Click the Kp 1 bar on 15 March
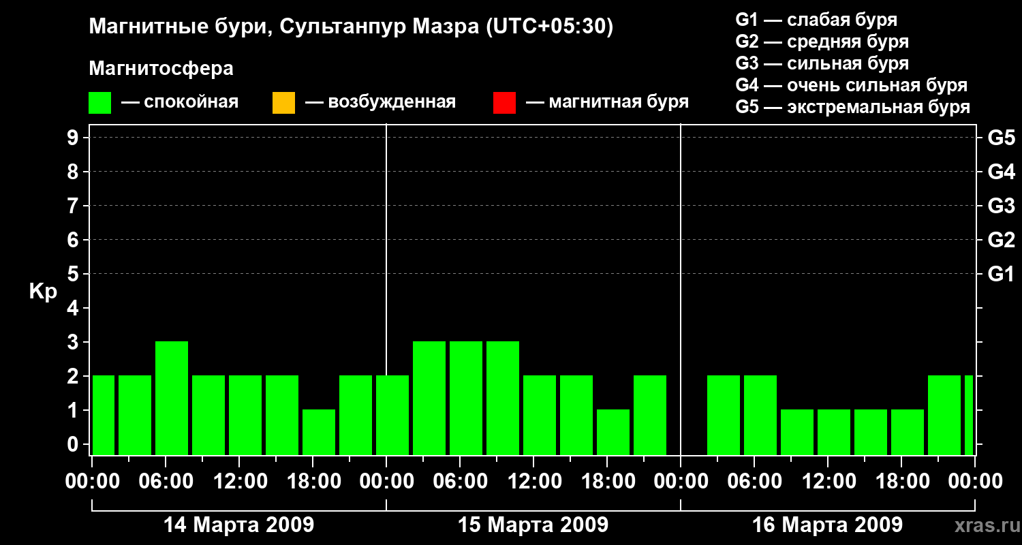Screen dimensions: 1022x545 click(613, 432)
